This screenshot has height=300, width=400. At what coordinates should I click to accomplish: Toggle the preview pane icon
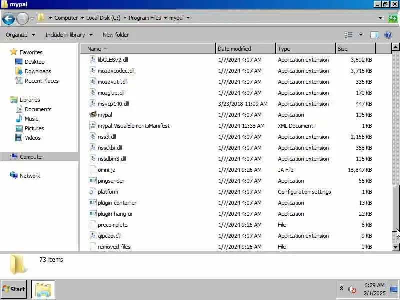pyautogui.click(x=374, y=35)
